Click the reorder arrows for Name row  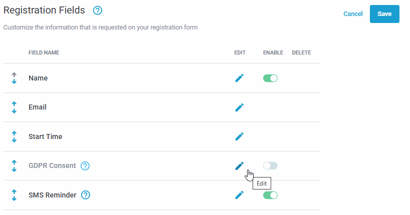click(x=14, y=78)
